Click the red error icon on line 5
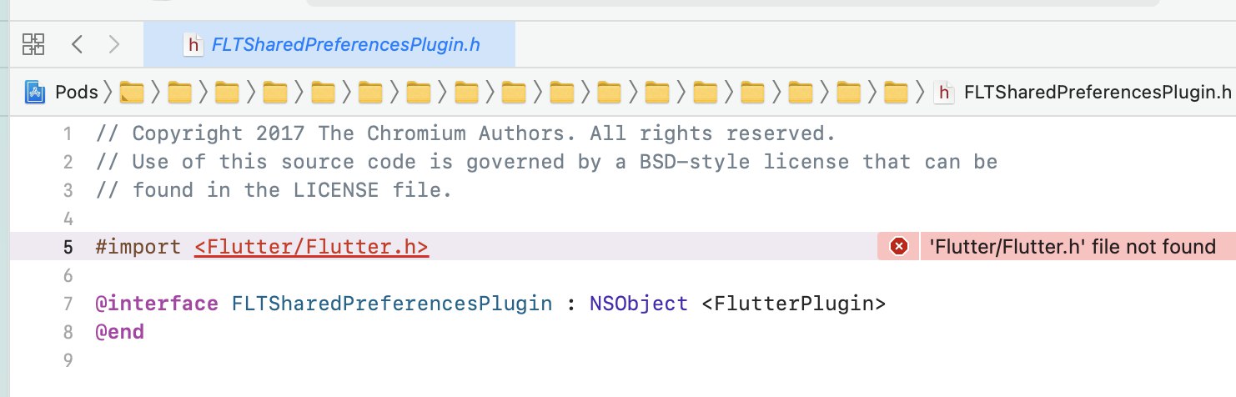 (899, 246)
